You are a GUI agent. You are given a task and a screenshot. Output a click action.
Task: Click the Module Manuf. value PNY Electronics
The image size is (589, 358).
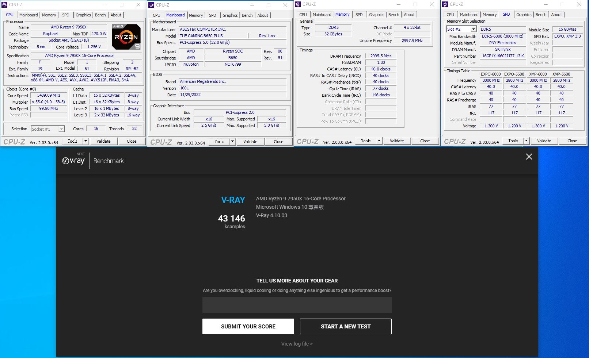[503, 43]
